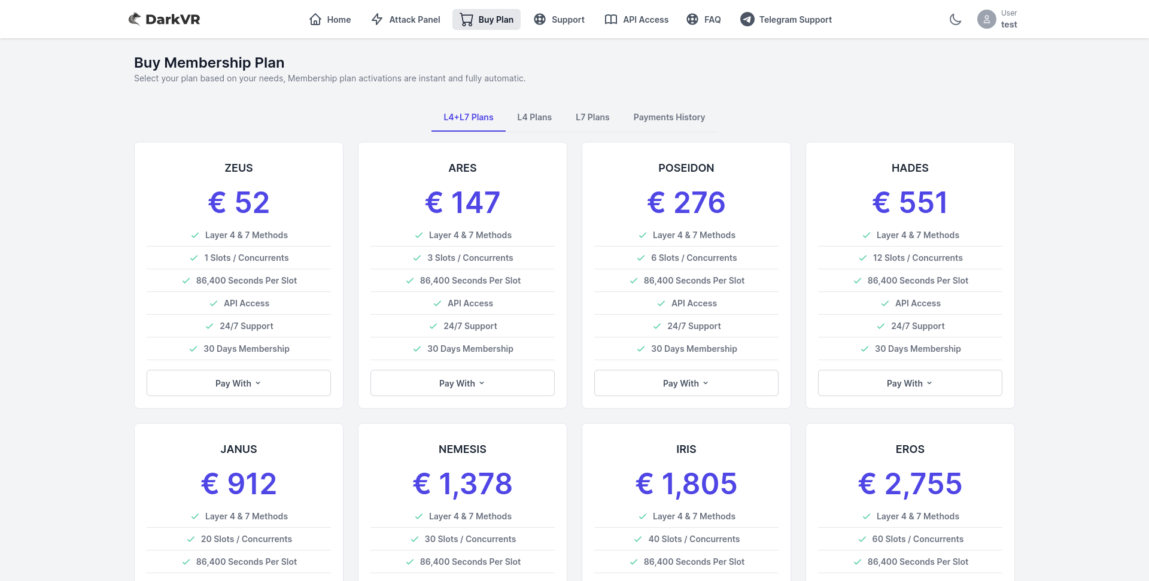Click the Buy Plan cart icon
The image size is (1149, 581).
pos(466,19)
